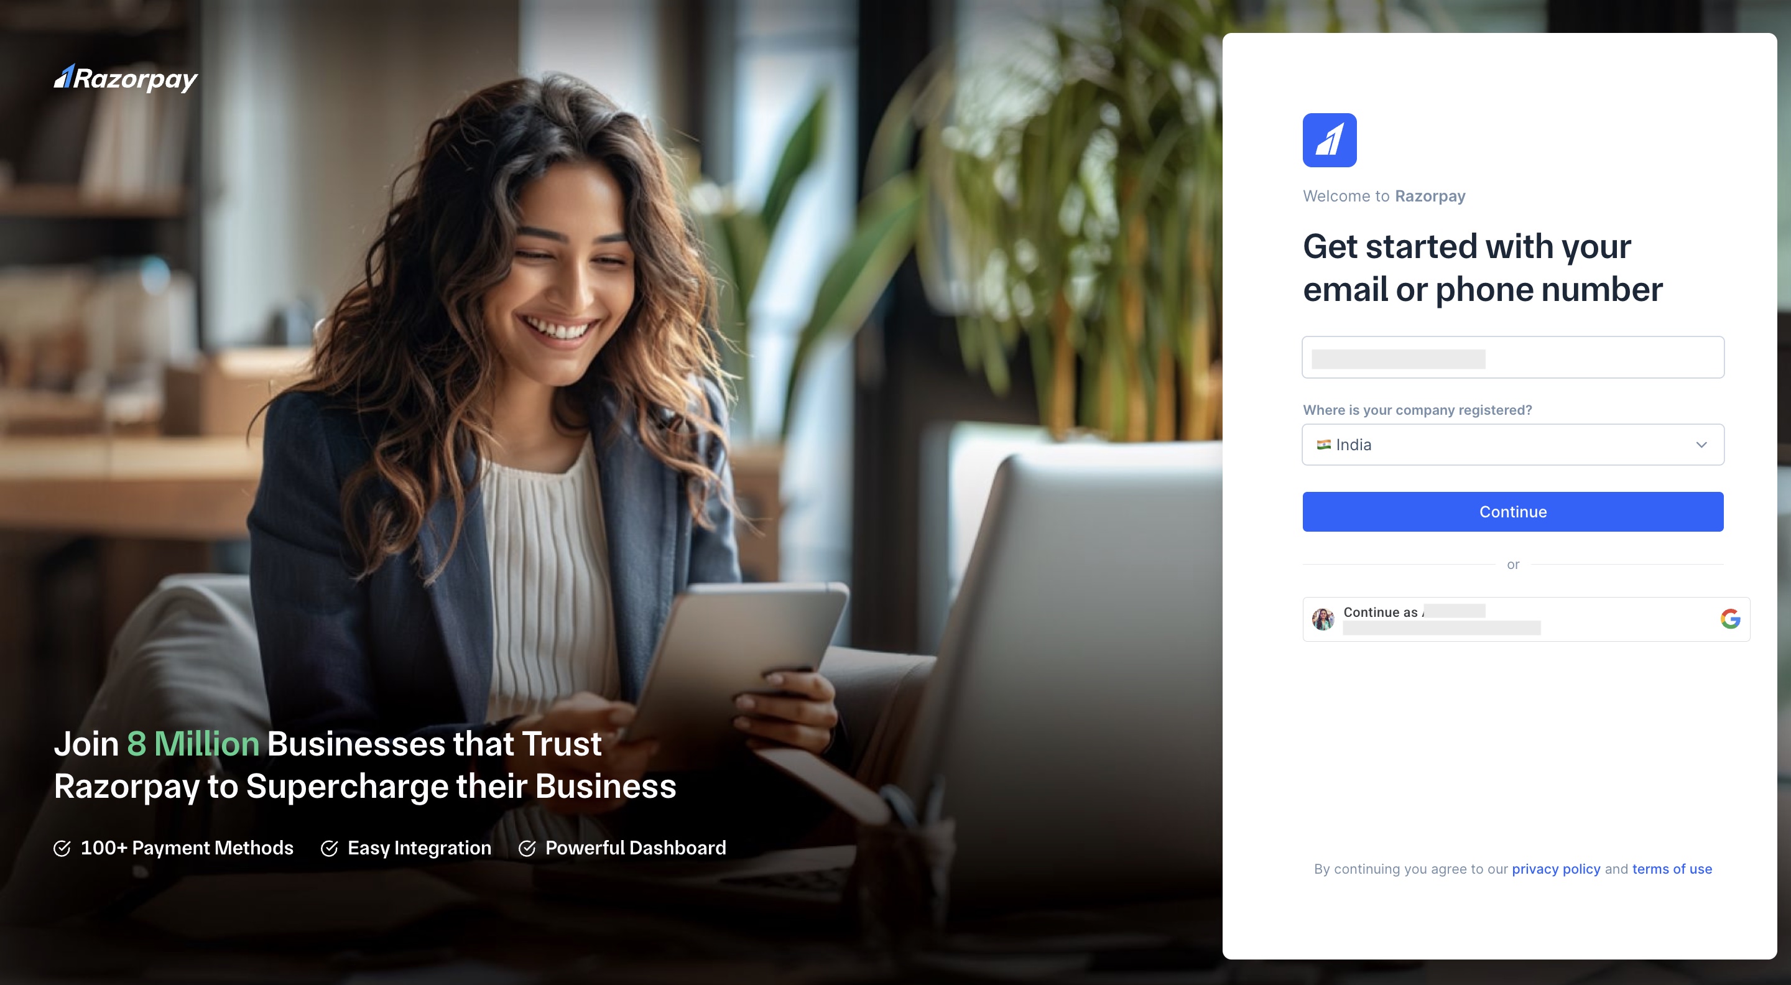Select the Continue as Google account button

(1526, 619)
